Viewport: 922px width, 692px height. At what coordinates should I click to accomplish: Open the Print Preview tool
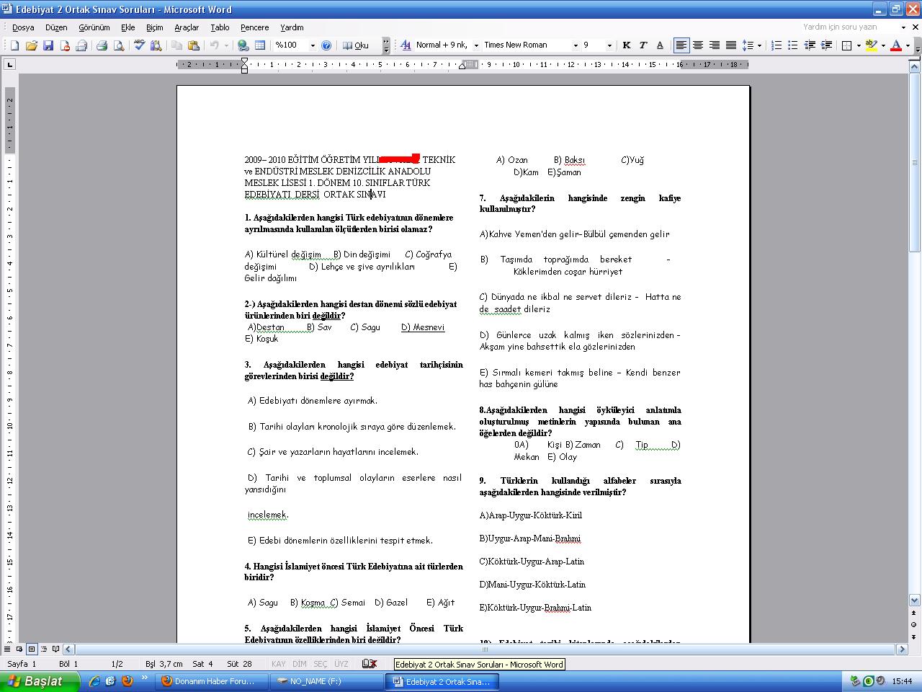point(118,45)
